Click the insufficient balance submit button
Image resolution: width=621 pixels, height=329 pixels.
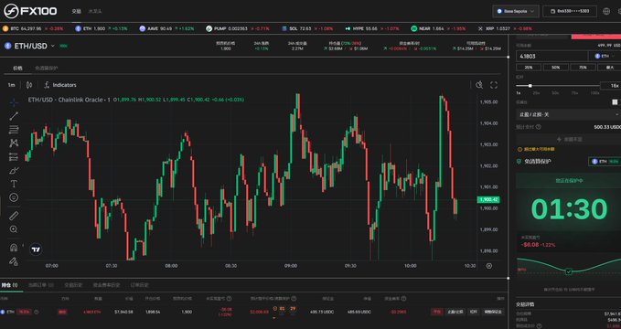[x=568, y=139]
